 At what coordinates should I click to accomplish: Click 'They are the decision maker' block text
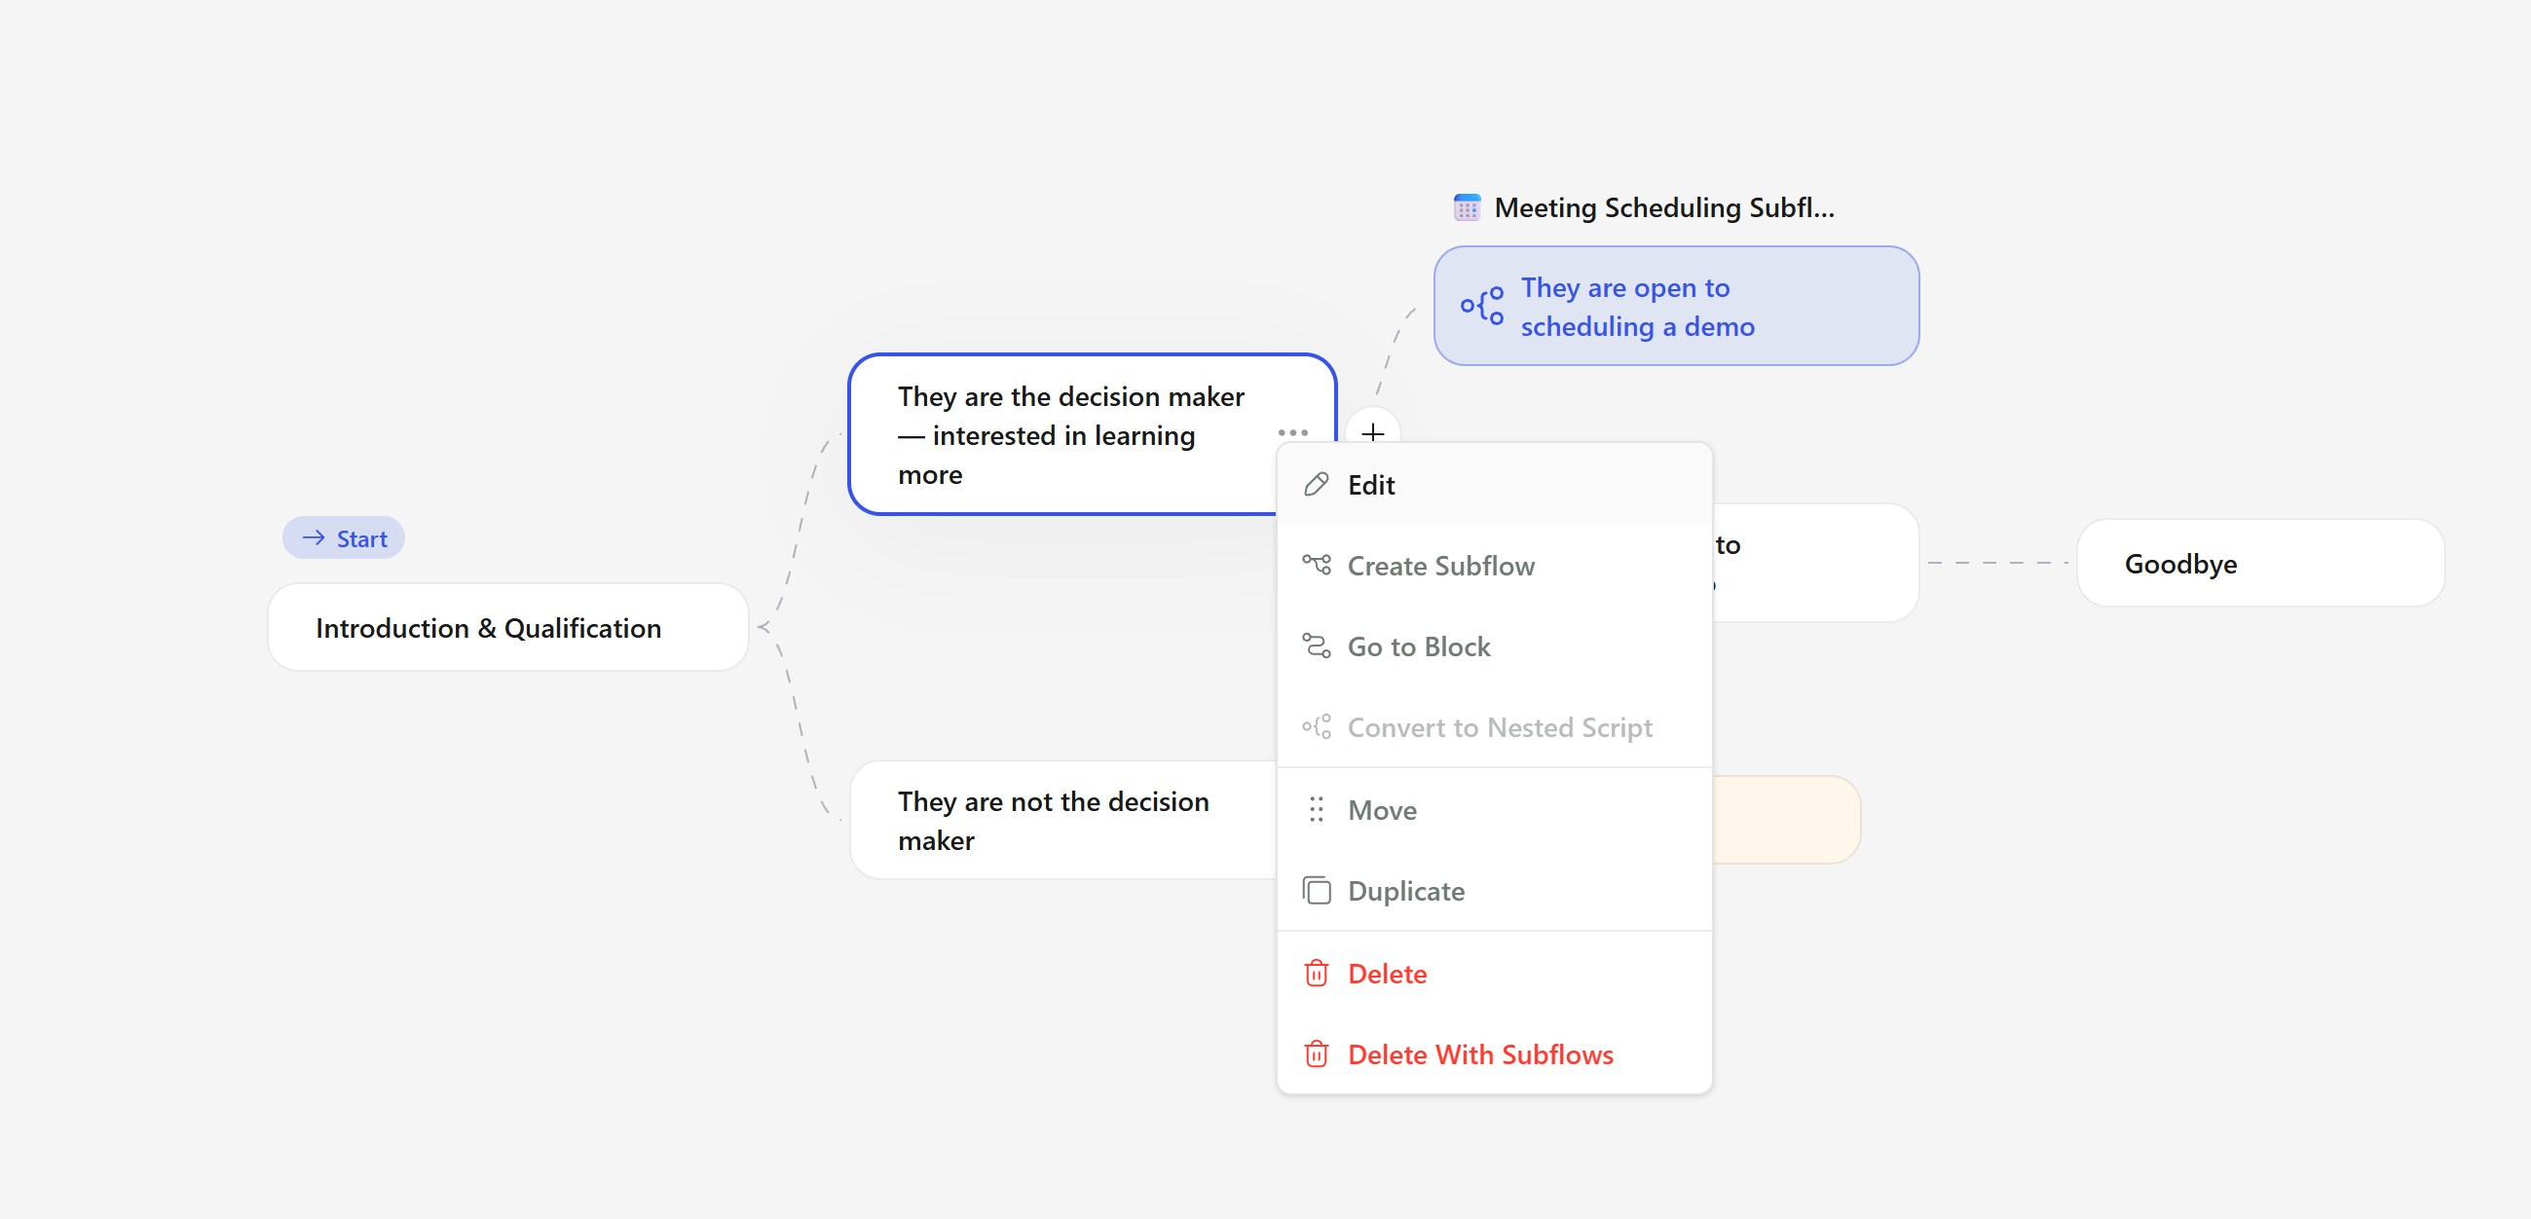tap(1070, 434)
